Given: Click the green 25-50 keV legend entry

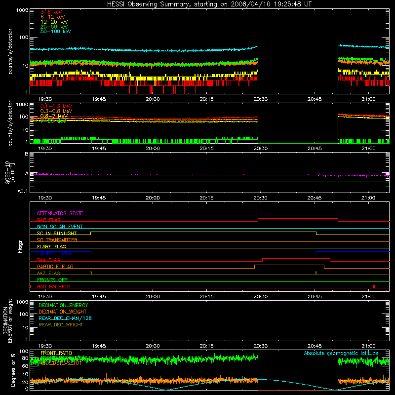Looking at the screenshot, I should pos(54,27).
